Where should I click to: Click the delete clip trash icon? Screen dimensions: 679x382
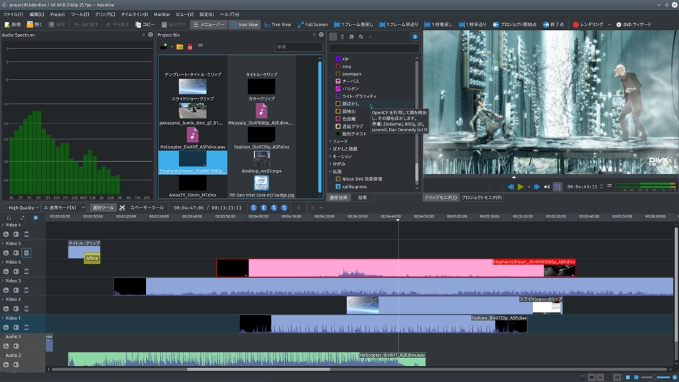(x=190, y=46)
